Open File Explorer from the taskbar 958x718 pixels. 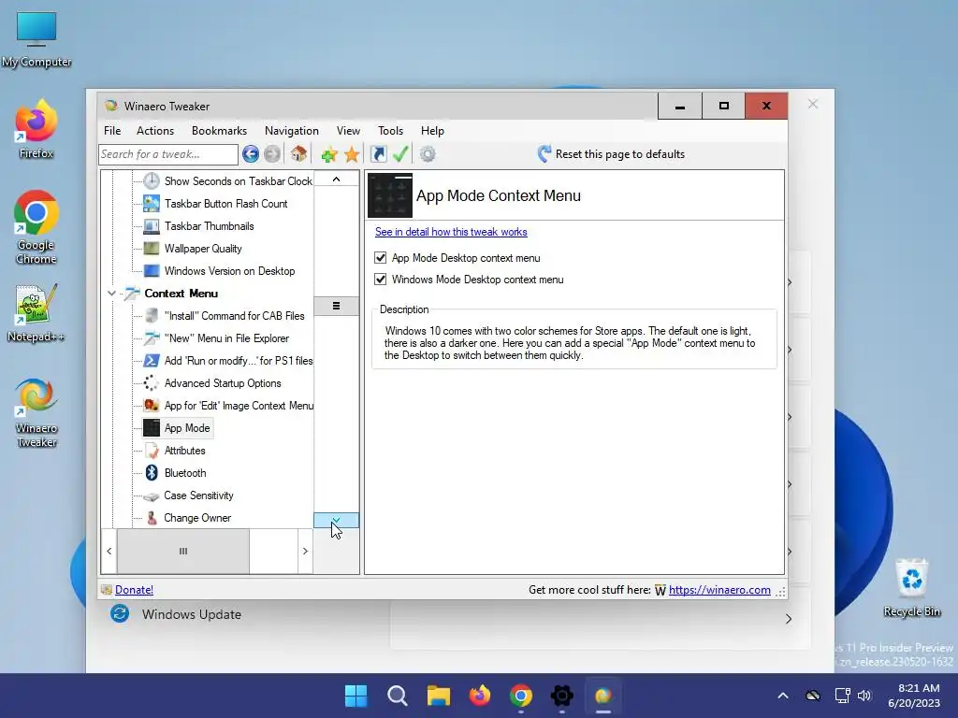point(439,696)
